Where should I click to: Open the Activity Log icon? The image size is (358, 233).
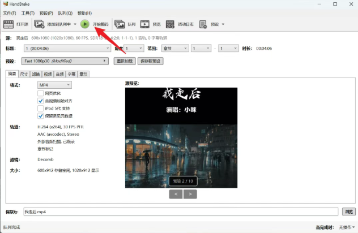tap(171, 24)
